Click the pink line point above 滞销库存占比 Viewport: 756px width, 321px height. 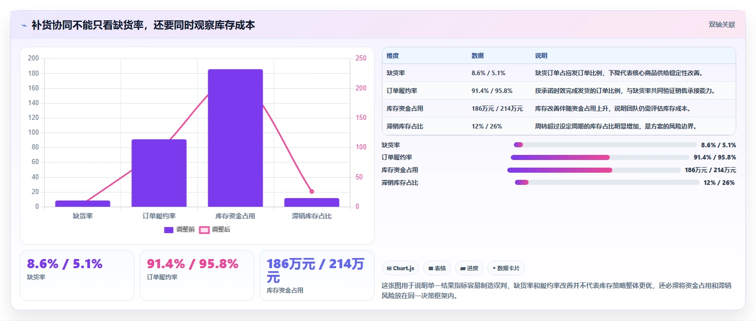point(312,191)
